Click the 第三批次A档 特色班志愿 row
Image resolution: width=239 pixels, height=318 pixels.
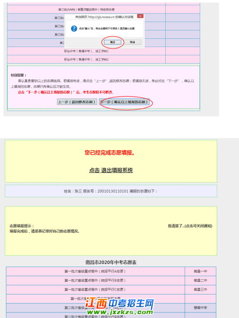pos(86,10)
